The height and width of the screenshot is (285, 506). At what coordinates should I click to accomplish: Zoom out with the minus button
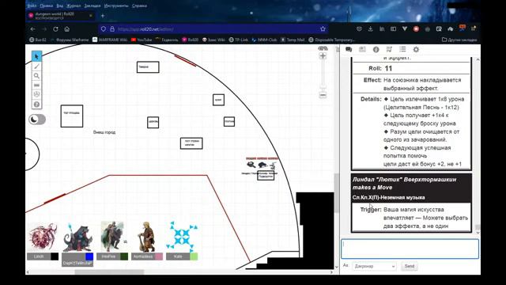(323, 95)
